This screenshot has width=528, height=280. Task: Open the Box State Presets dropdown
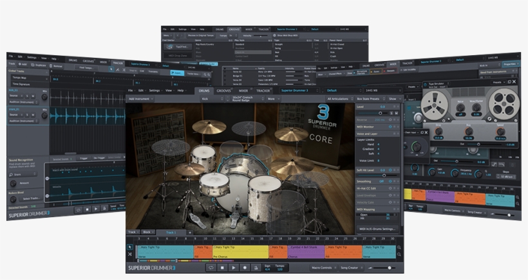[x=370, y=99]
